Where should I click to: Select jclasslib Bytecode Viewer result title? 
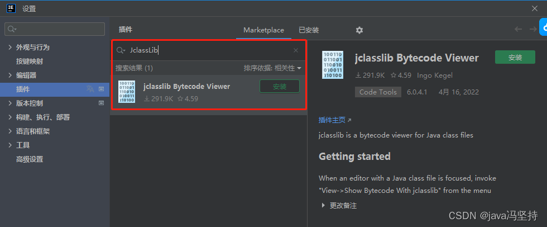point(186,86)
